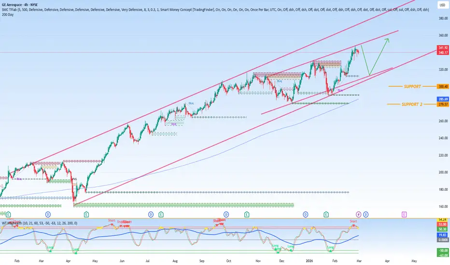450x265 pixels.
Task: Click the 160.00 price axis label
Action: point(443,207)
